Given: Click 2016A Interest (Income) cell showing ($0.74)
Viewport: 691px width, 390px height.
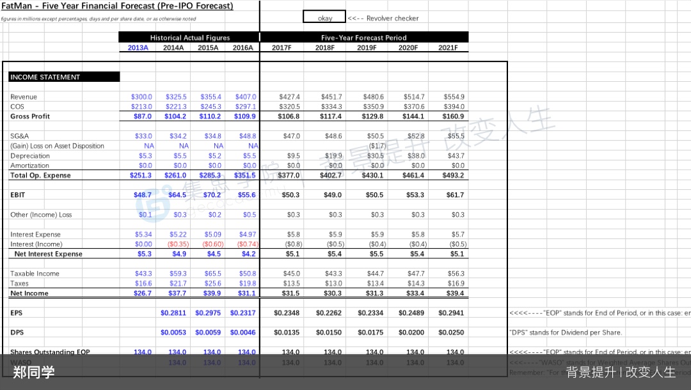Looking at the screenshot, I should click(248, 244).
